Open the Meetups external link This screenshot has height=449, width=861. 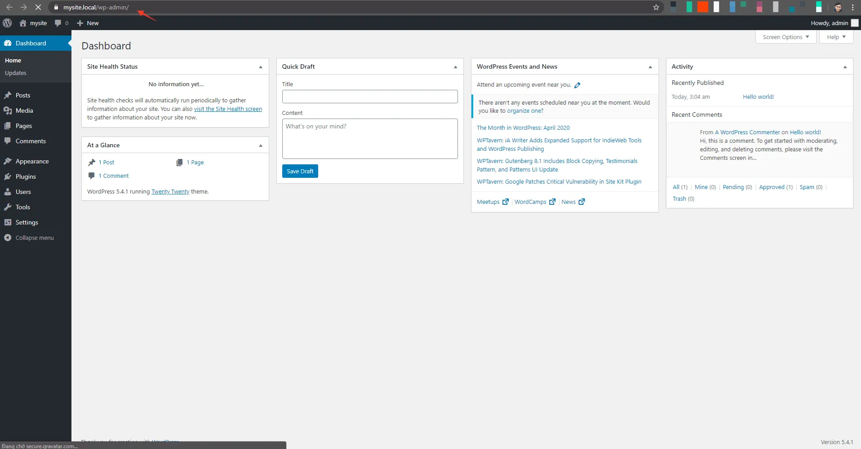click(493, 202)
